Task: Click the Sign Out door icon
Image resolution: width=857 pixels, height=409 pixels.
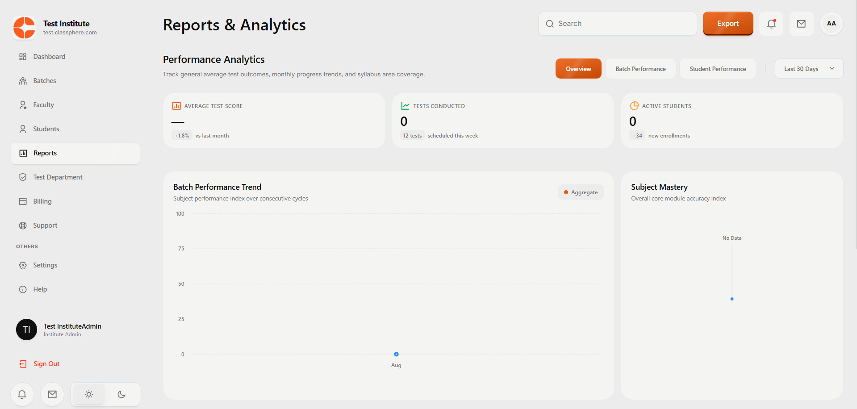Action: [23, 364]
